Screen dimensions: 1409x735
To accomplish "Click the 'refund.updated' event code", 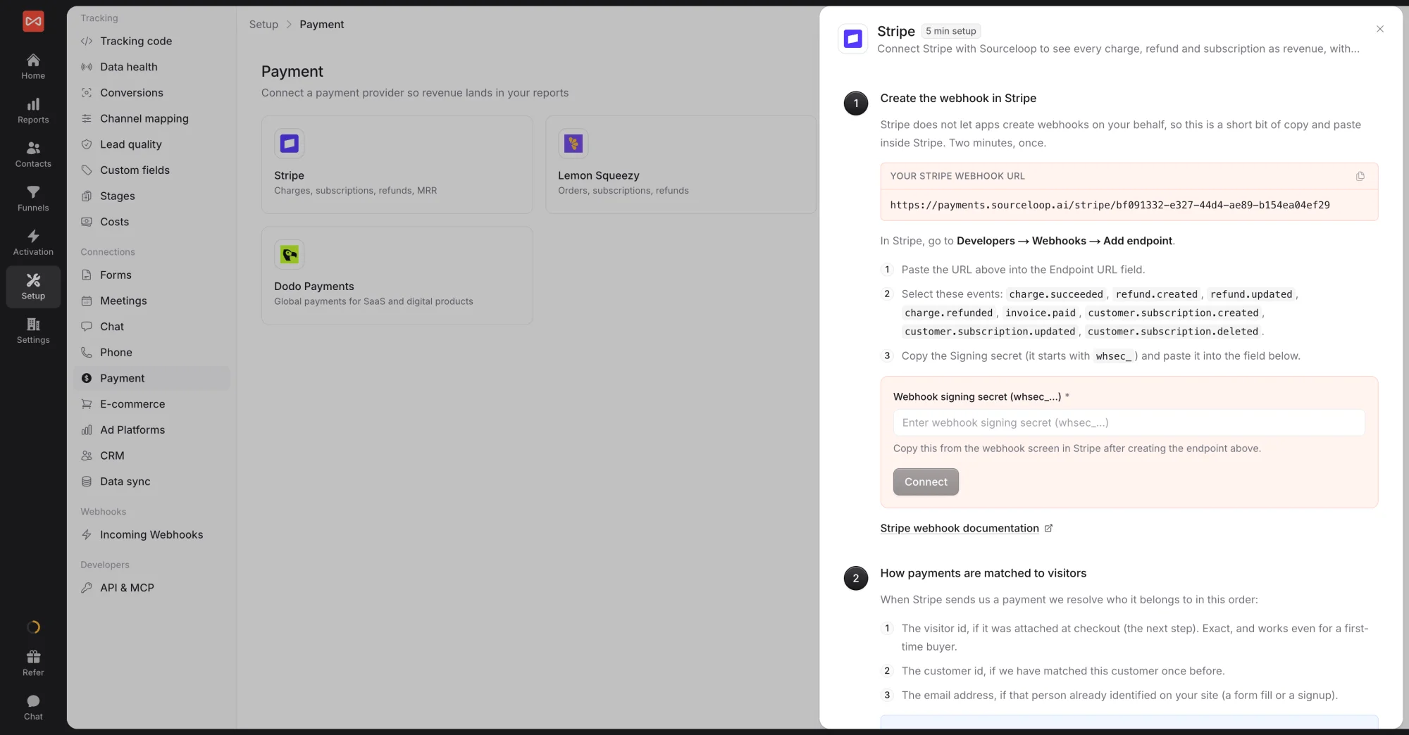I will pyautogui.click(x=1250, y=294).
